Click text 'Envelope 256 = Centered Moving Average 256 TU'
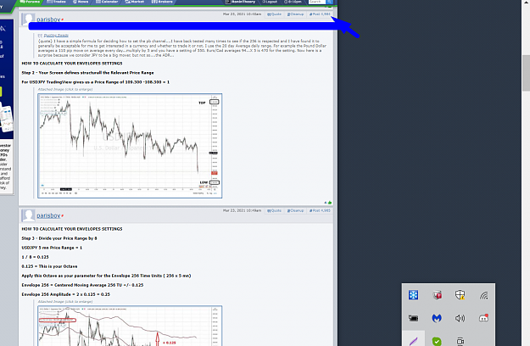 82,285
